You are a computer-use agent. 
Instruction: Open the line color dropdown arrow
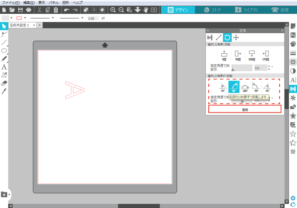point(25,18)
